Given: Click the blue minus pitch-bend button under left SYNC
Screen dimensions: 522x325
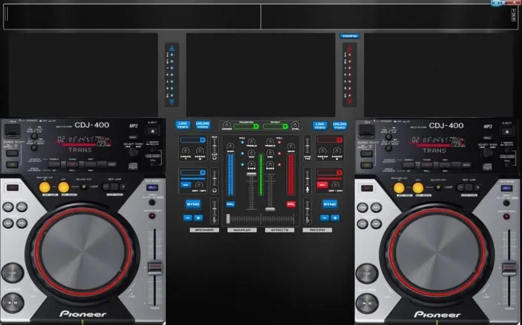Looking at the screenshot, I should click(188, 218).
